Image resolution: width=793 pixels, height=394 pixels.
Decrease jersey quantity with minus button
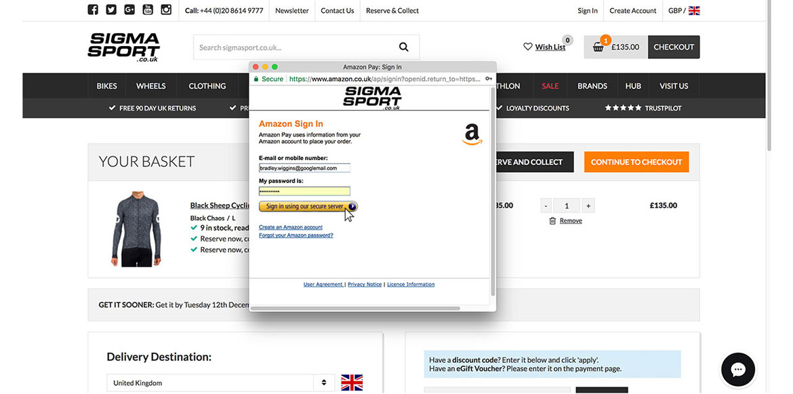point(546,206)
